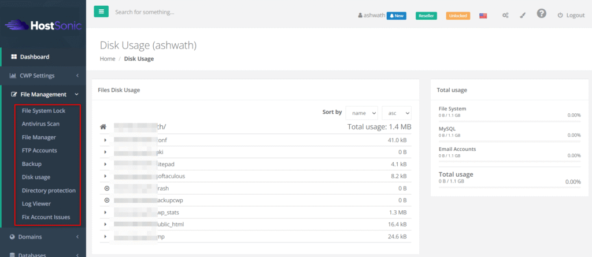
Task: Click the New notifications bell badge
Action: pyautogui.click(x=397, y=16)
